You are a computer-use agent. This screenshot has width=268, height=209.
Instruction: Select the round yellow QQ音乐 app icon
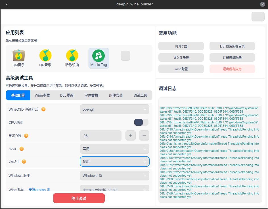pos(45,55)
